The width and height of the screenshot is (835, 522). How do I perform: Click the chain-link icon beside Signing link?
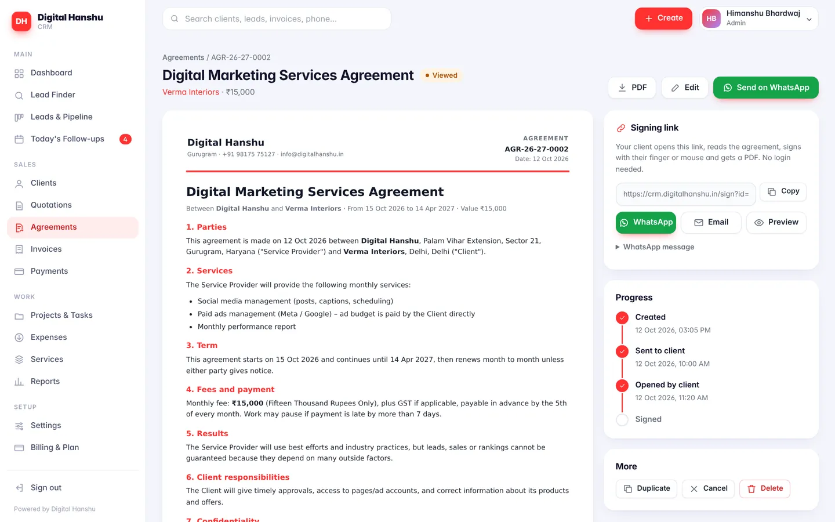click(x=621, y=128)
